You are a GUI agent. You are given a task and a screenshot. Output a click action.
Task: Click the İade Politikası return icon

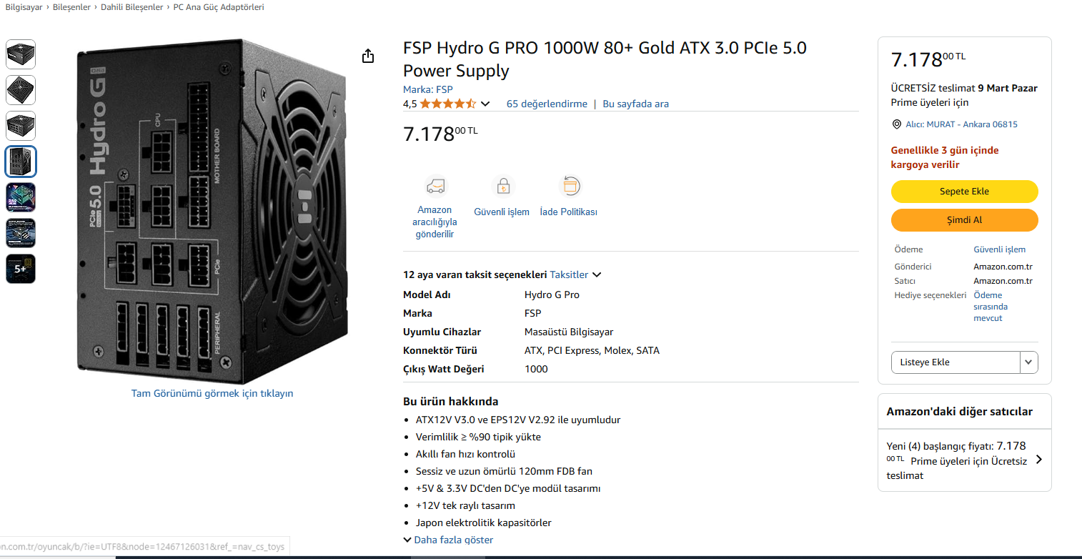pyautogui.click(x=570, y=187)
